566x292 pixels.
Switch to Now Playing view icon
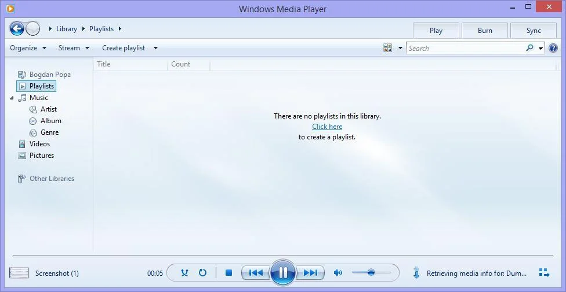tap(544, 272)
